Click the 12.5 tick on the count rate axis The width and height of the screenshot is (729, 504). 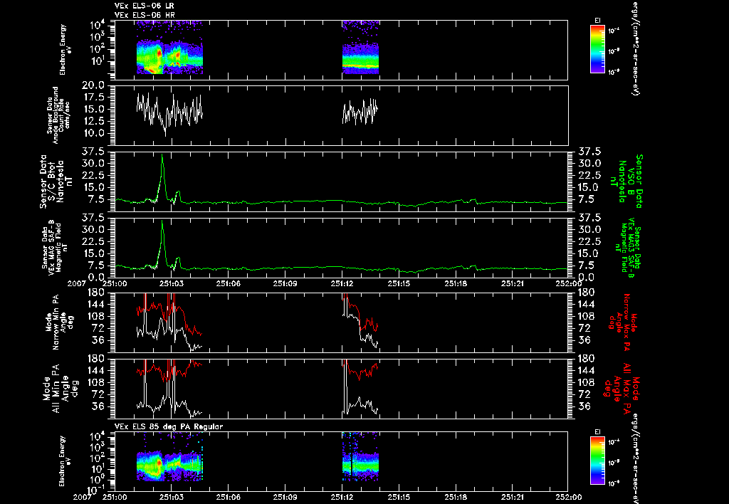(94, 121)
